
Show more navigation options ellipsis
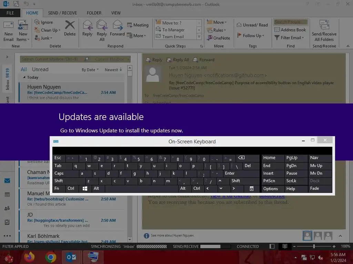pyautogui.click(x=7, y=236)
